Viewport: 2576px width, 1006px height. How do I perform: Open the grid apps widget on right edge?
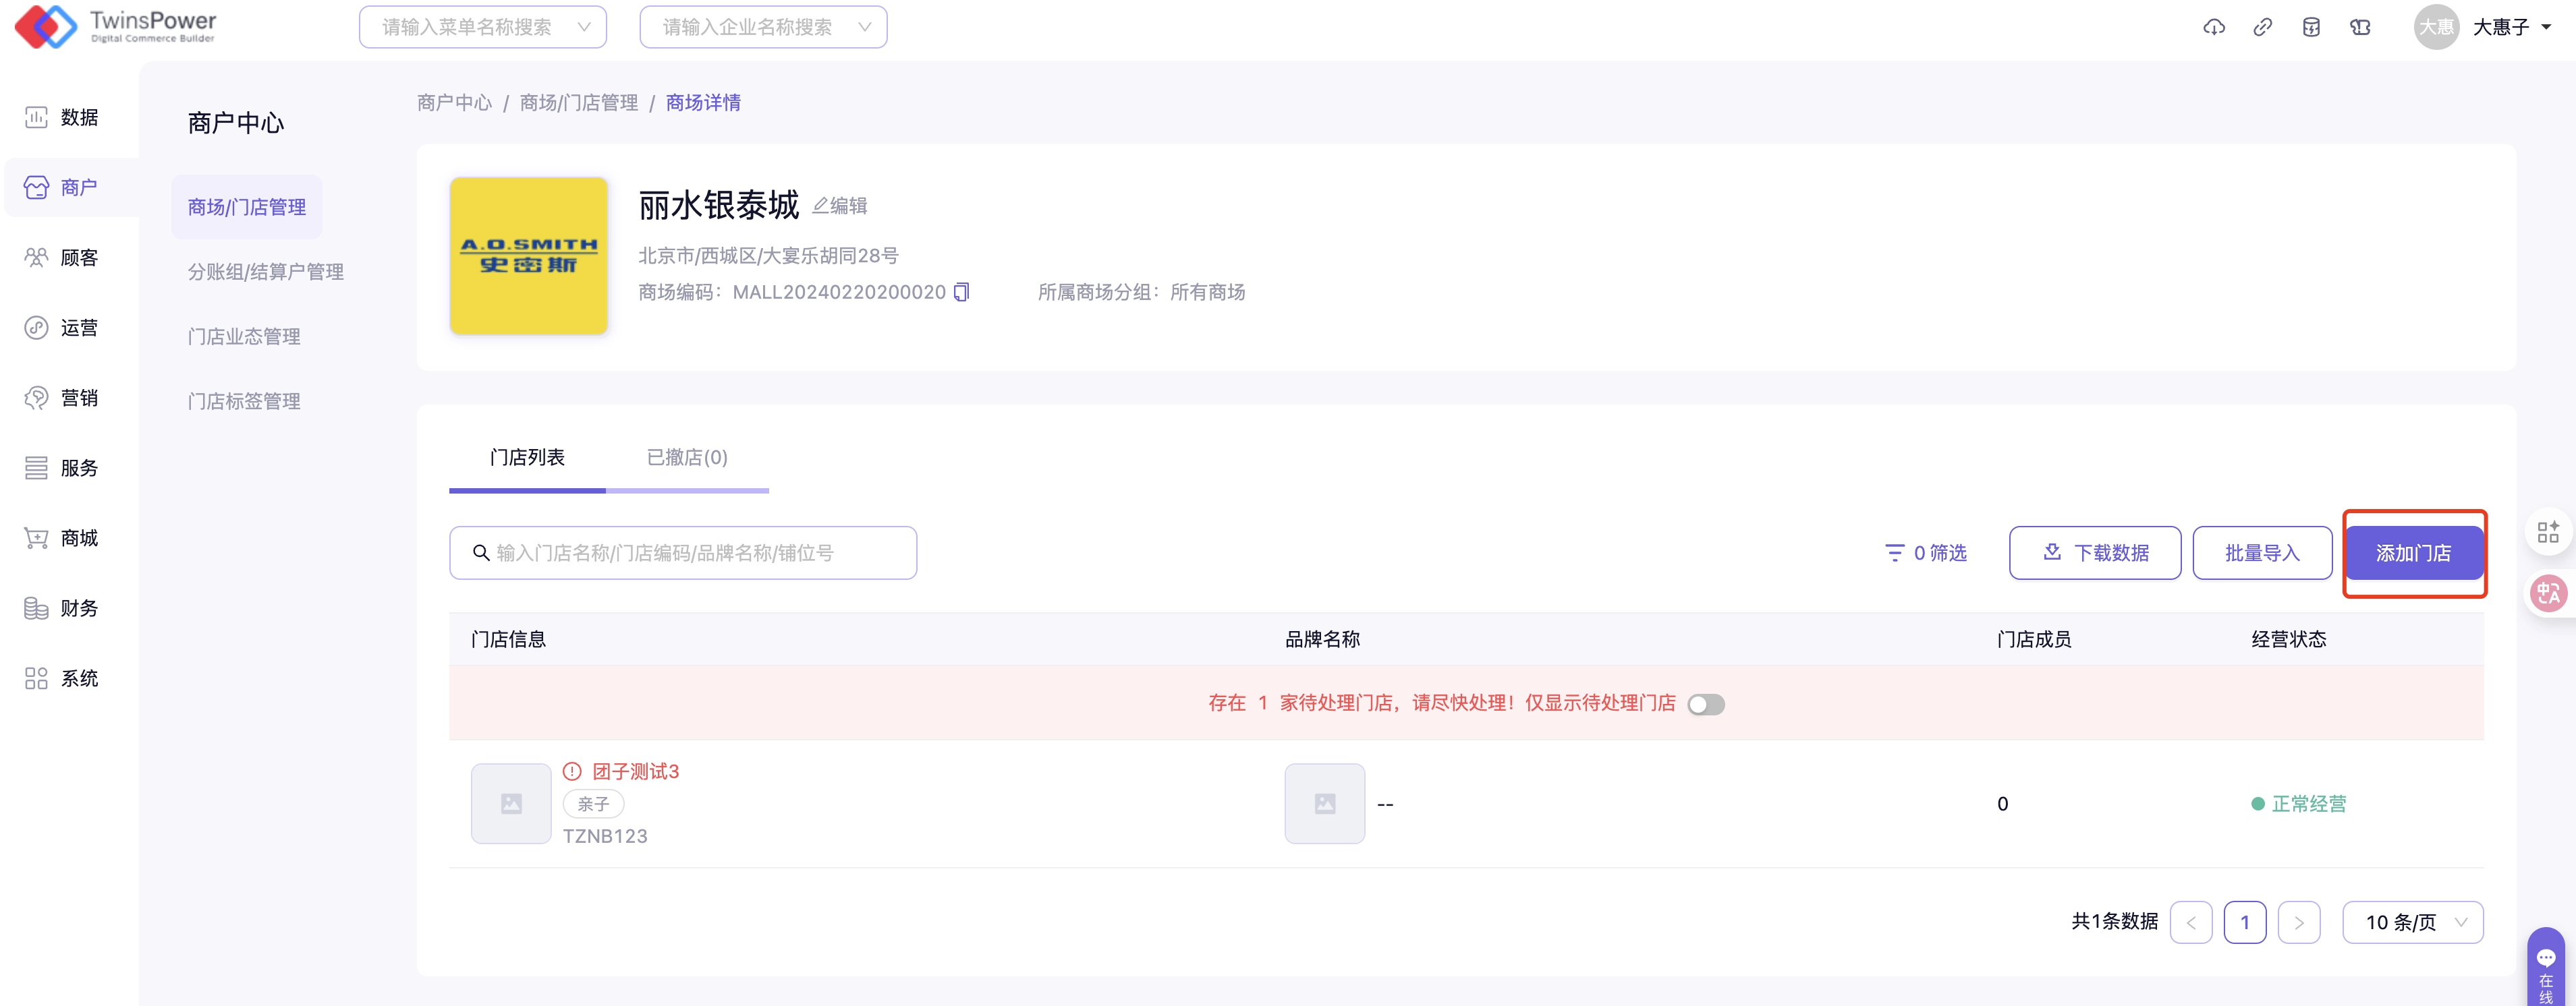pyautogui.click(x=2547, y=531)
